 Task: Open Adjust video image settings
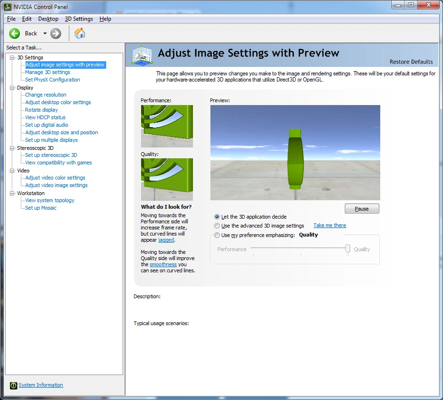[57, 185]
